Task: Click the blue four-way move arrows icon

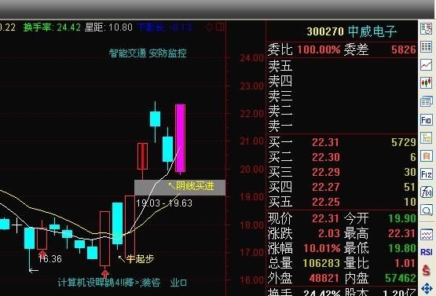Action: [427, 288]
